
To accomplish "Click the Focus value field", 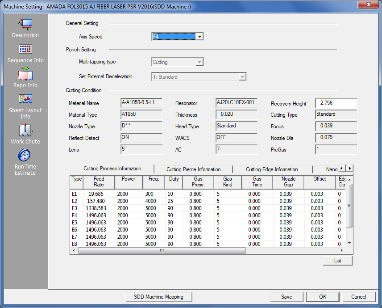I will (x=336, y=126).
